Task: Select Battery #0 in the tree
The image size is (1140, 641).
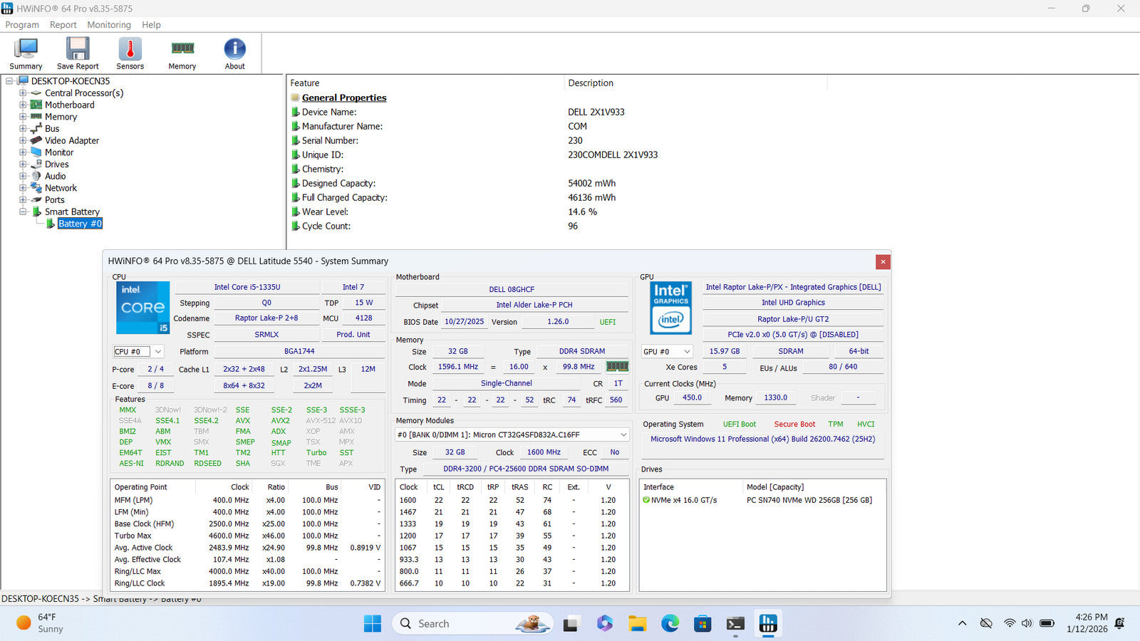Action: (x=80, y=224)
